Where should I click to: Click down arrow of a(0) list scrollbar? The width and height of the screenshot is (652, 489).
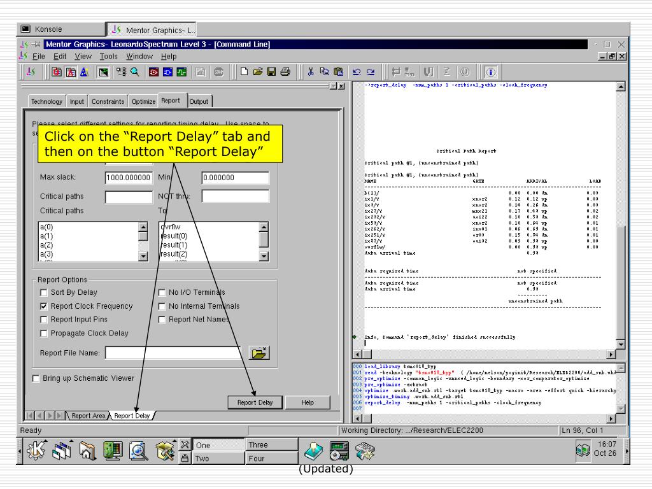tap(143, 256)
